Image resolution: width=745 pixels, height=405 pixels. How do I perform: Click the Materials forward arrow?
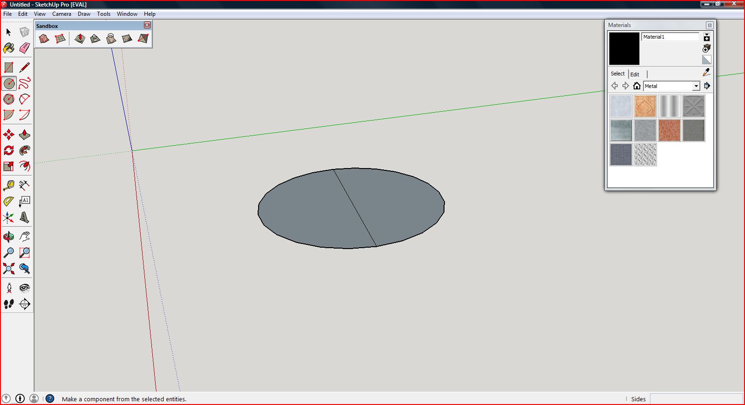pyautogui.click(x=626, y=86)
